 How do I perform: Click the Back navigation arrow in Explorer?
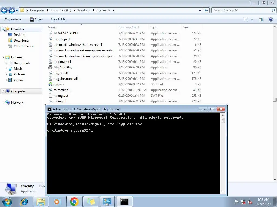(4, 11)
